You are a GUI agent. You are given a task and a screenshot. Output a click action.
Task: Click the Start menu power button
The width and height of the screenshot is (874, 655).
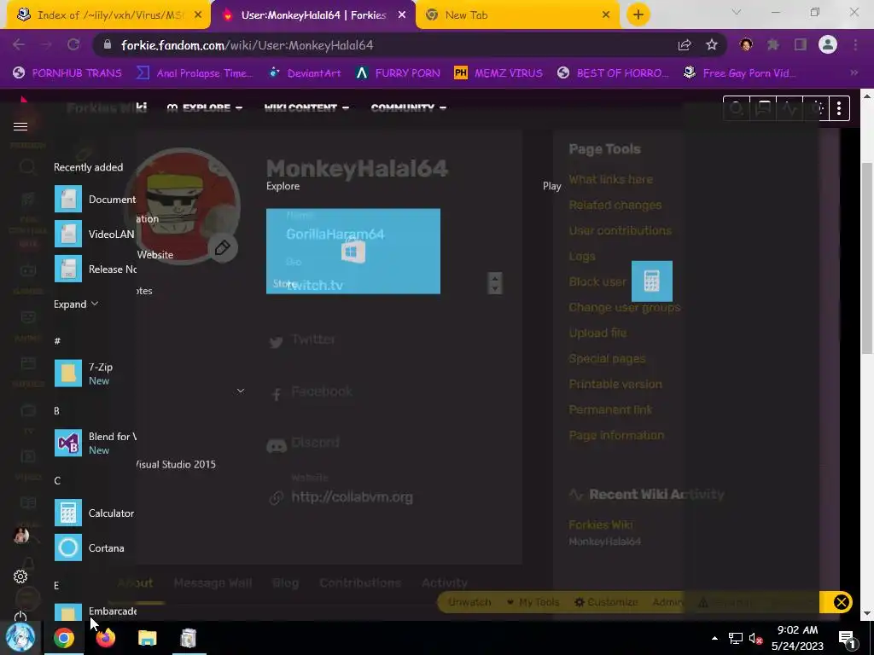[20, 616]
